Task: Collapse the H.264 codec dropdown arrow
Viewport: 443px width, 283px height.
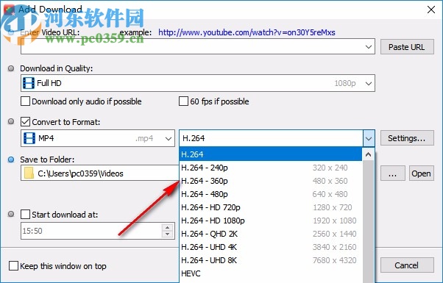Action: tap(369, 138)
